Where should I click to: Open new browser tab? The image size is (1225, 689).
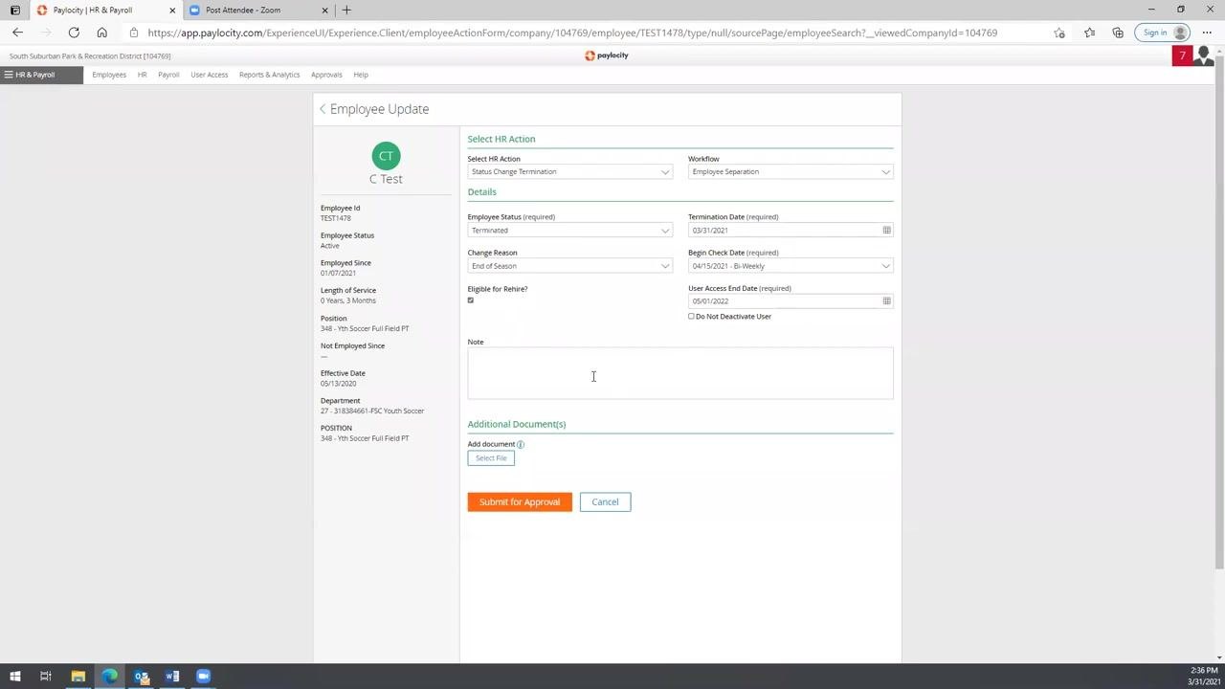tap(346, 11)
